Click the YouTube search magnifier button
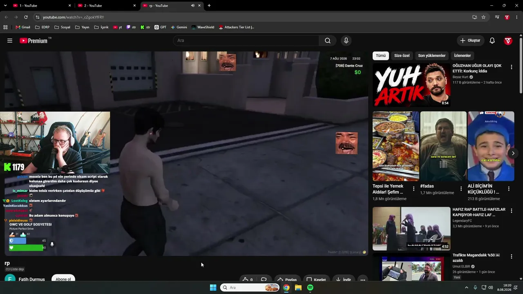 pyautogui.click(x=328, y=40)
